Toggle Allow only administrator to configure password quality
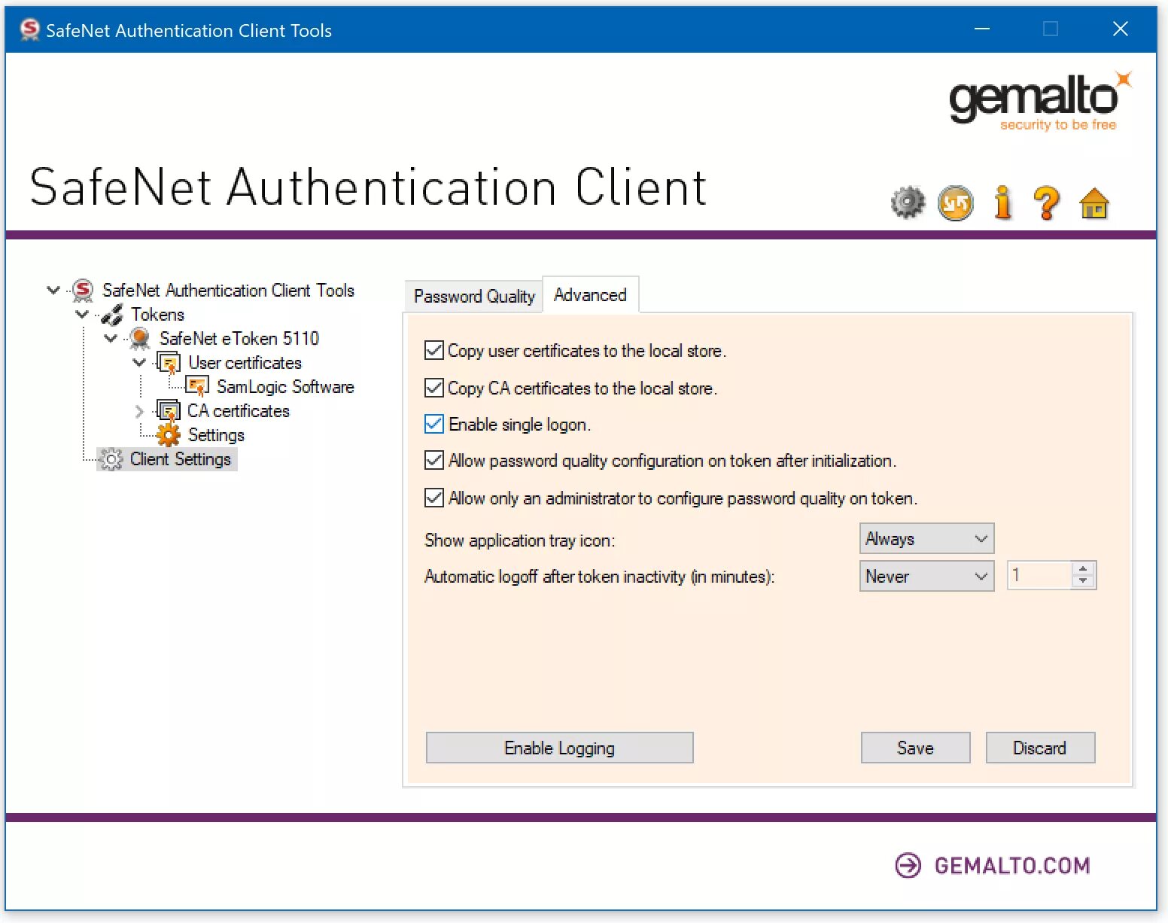Image resolution: width=1168 pixels, height=923 pixels. pyautogui.click(x=433, y=498)
